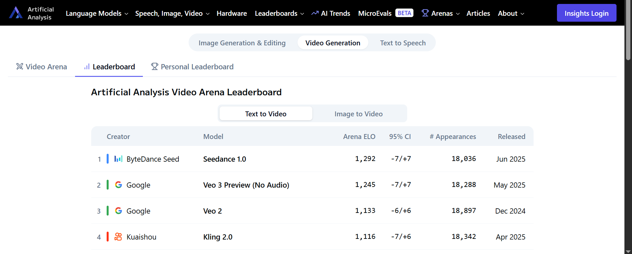632x254 pixels.
Task: Open the Veo 2 model link
Action: (212, 211)
